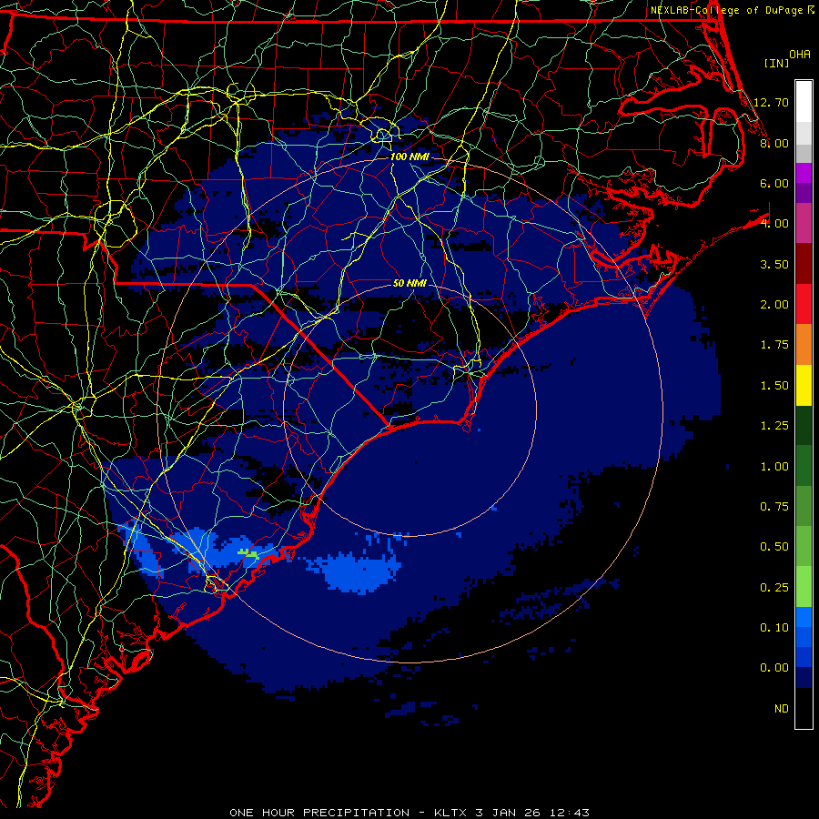Click the 0.75 legend value label
This screenshot has height=819, width=819.
click(x=774, y=507)
